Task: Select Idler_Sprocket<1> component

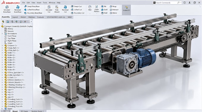Action: coord(14,75)
